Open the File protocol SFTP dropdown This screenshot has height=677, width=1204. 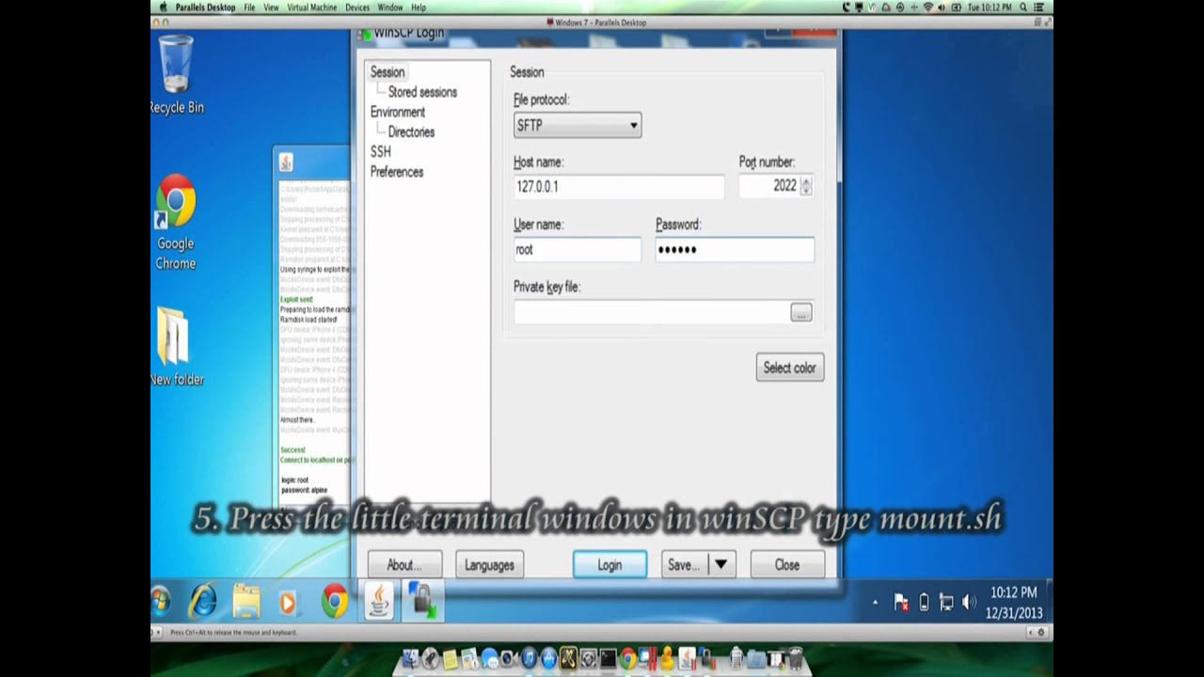point(578,125)
